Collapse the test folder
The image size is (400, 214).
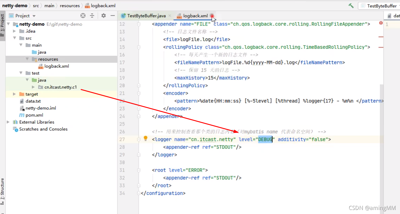21,73
